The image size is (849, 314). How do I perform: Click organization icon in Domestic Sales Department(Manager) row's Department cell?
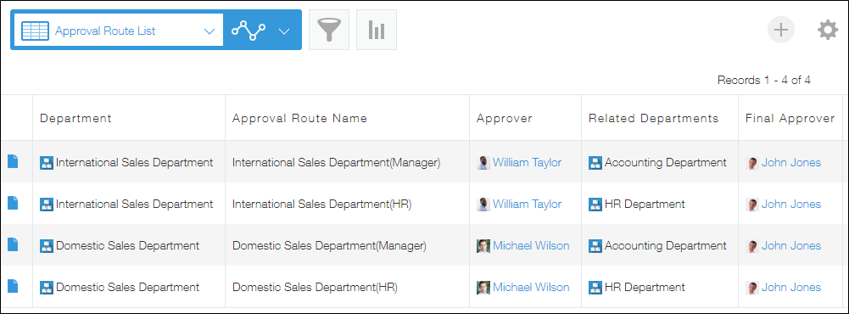(x=47, y=246)
